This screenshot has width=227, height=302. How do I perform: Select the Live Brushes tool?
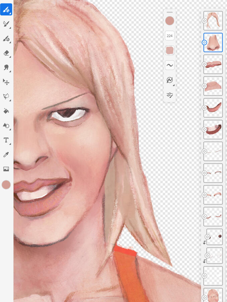tap(6, 24)
